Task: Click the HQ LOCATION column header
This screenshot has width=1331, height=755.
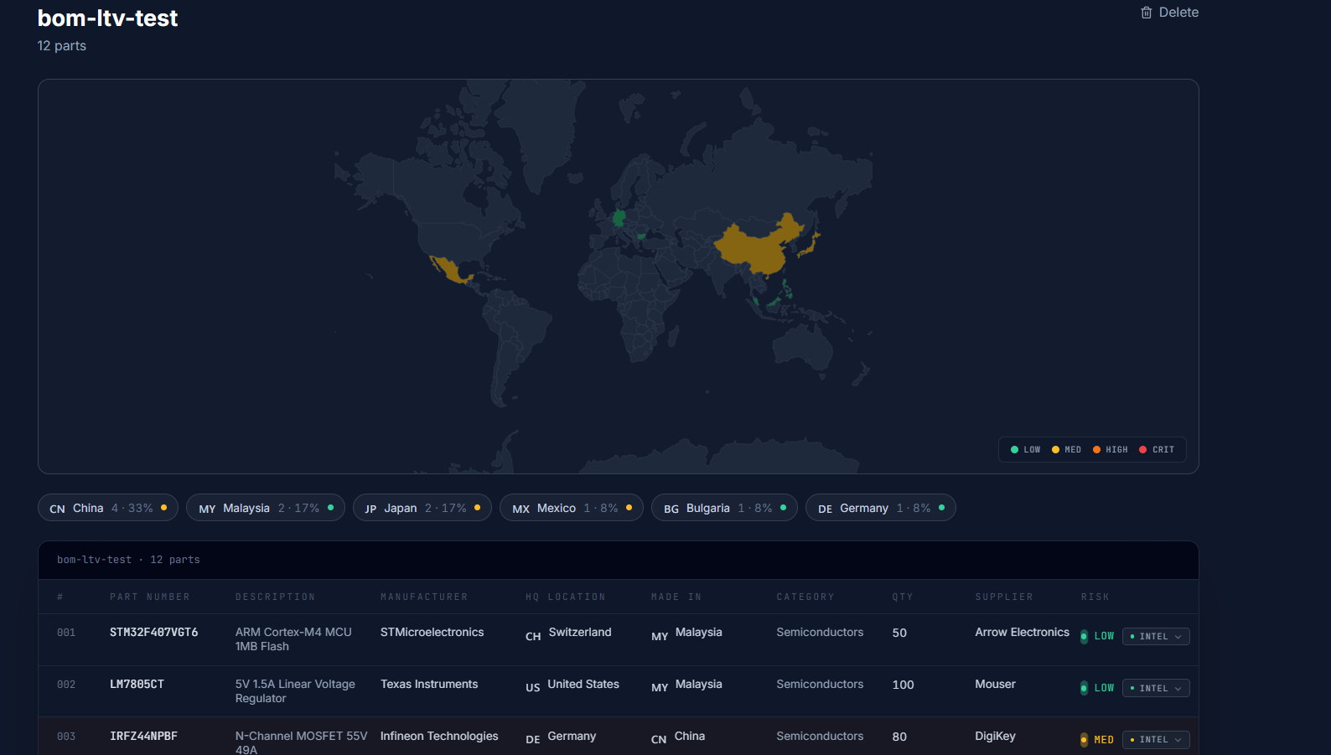Action: [x=565, y=597]
